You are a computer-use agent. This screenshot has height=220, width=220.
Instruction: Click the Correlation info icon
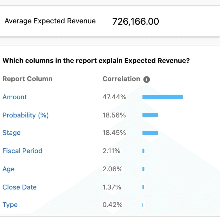click(x=147, y=79)
